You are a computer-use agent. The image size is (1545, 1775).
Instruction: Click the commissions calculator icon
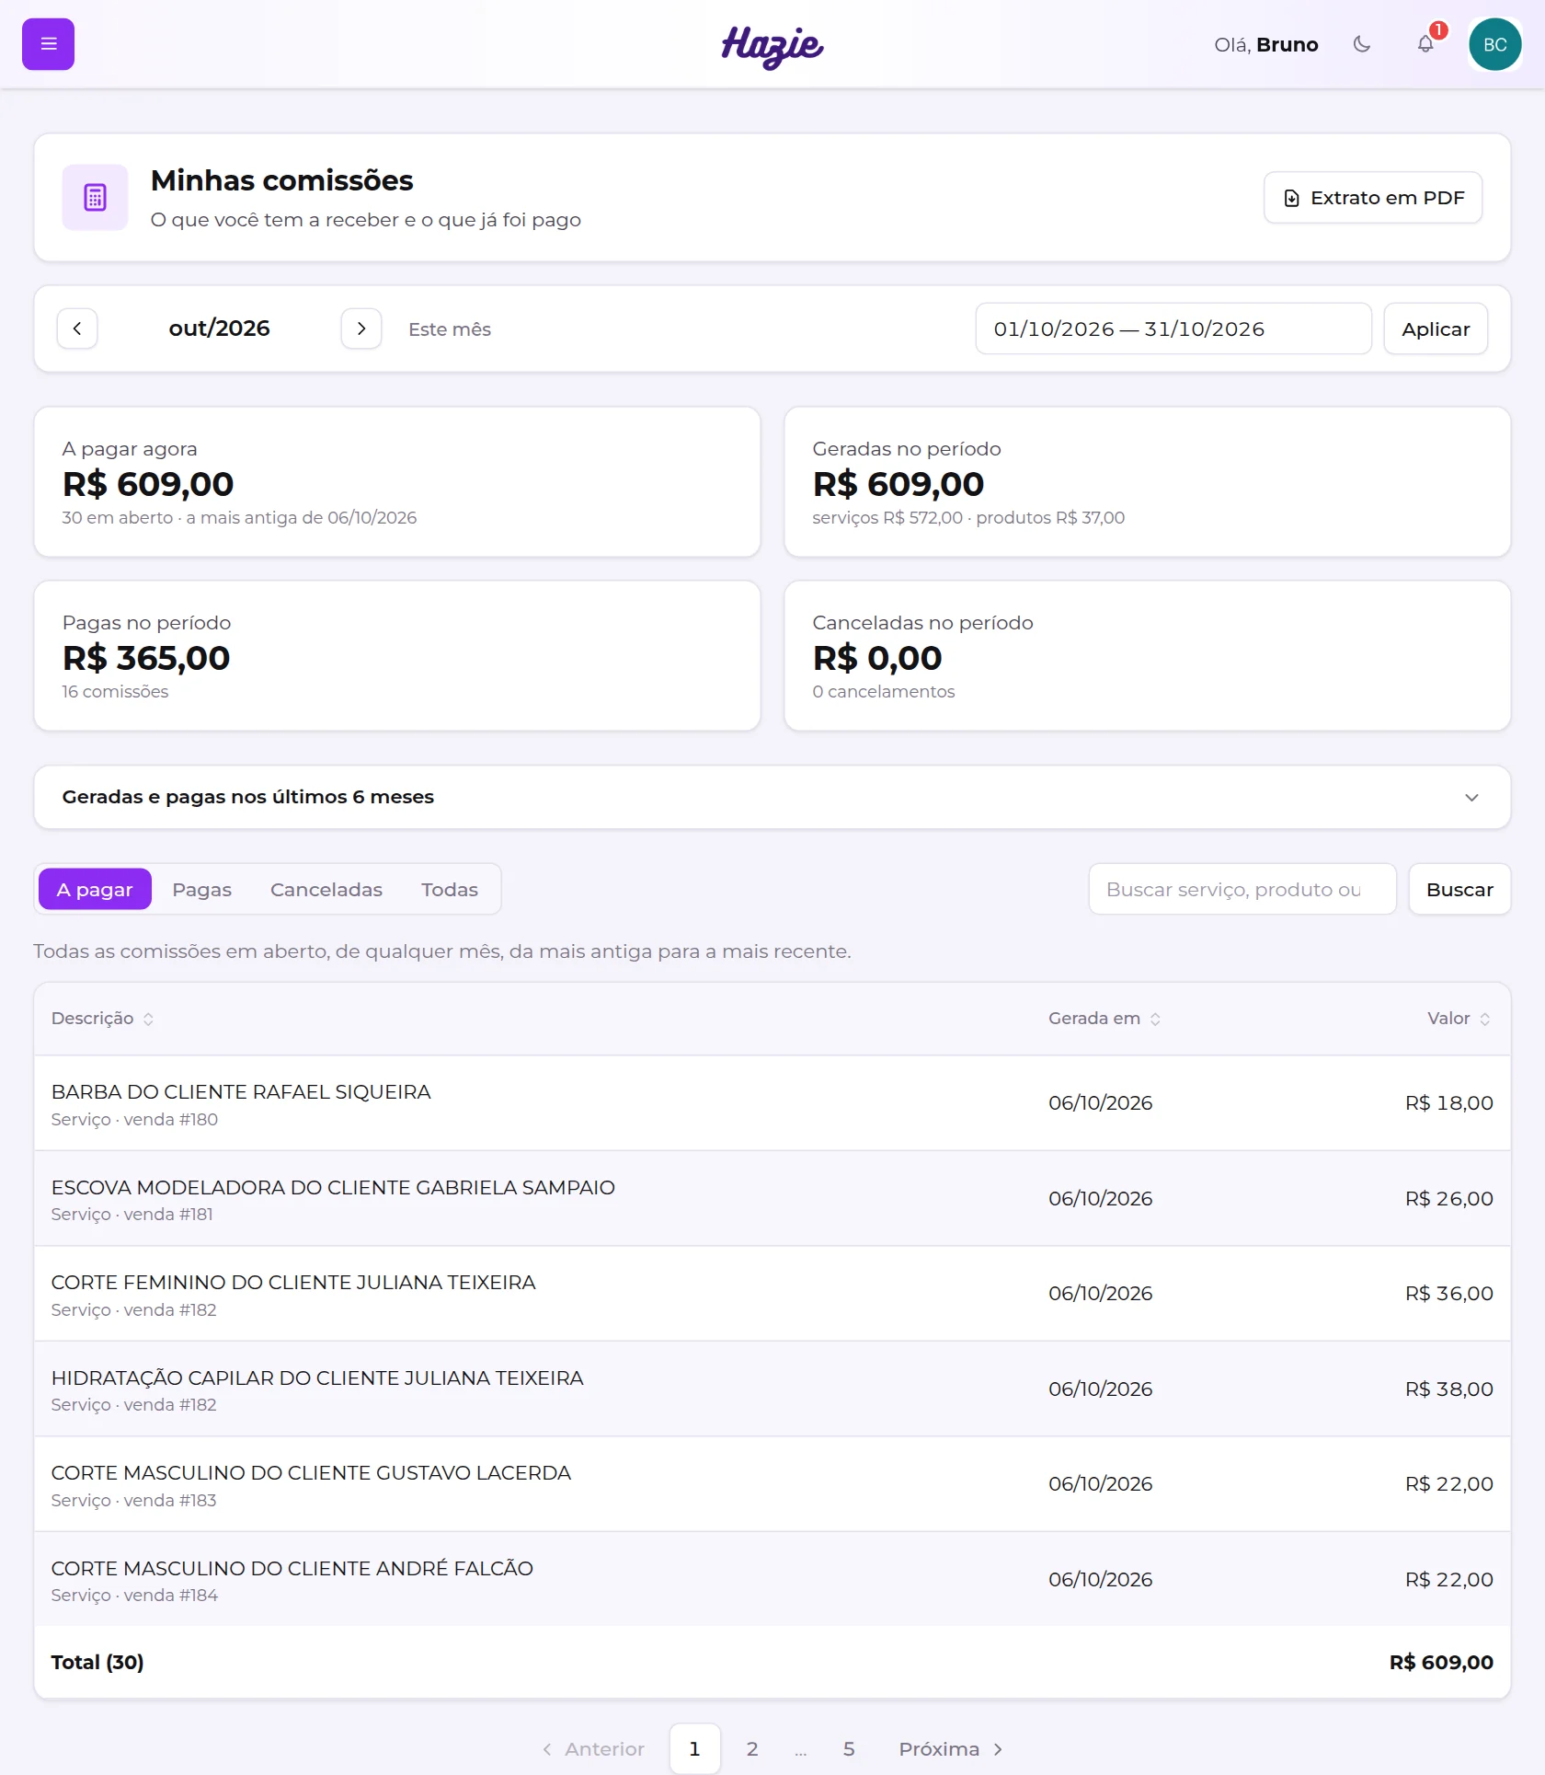[x=95, y=197]
